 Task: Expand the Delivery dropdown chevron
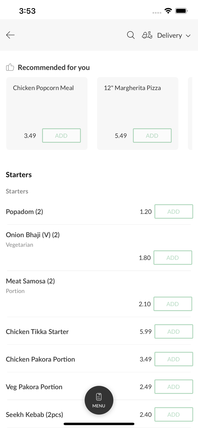[x=188, y=36]
